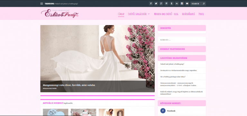Open the hamburger menu in top bar
The height and width of the screenshot is (116, 247).
pos(41,4)
